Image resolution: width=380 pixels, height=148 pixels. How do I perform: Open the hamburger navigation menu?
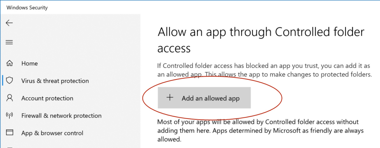coord(9,42)
